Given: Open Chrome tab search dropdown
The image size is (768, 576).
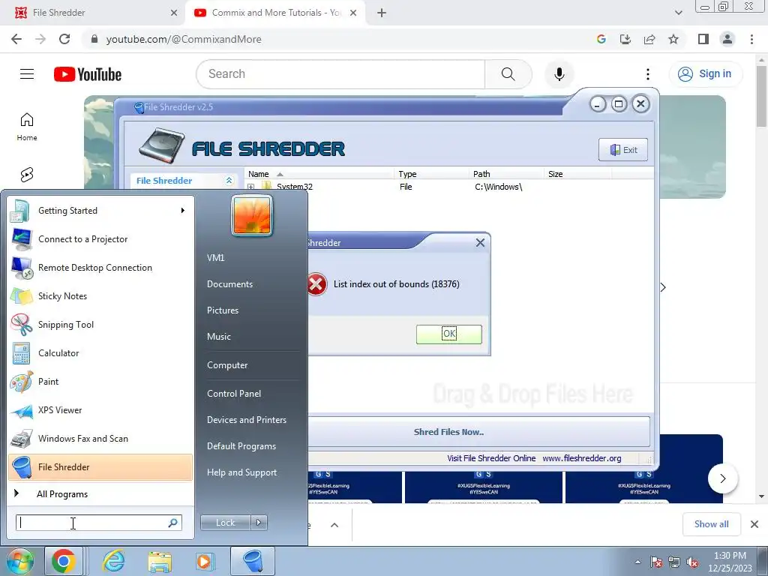Looking at the screenshot, I should point(678,13).
